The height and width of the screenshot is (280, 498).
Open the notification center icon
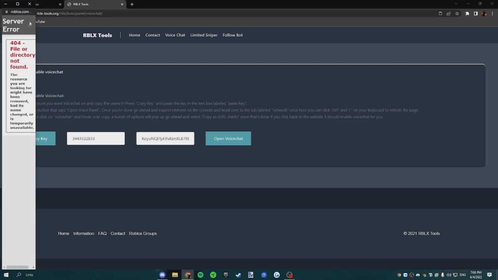[x=489, y=275]
